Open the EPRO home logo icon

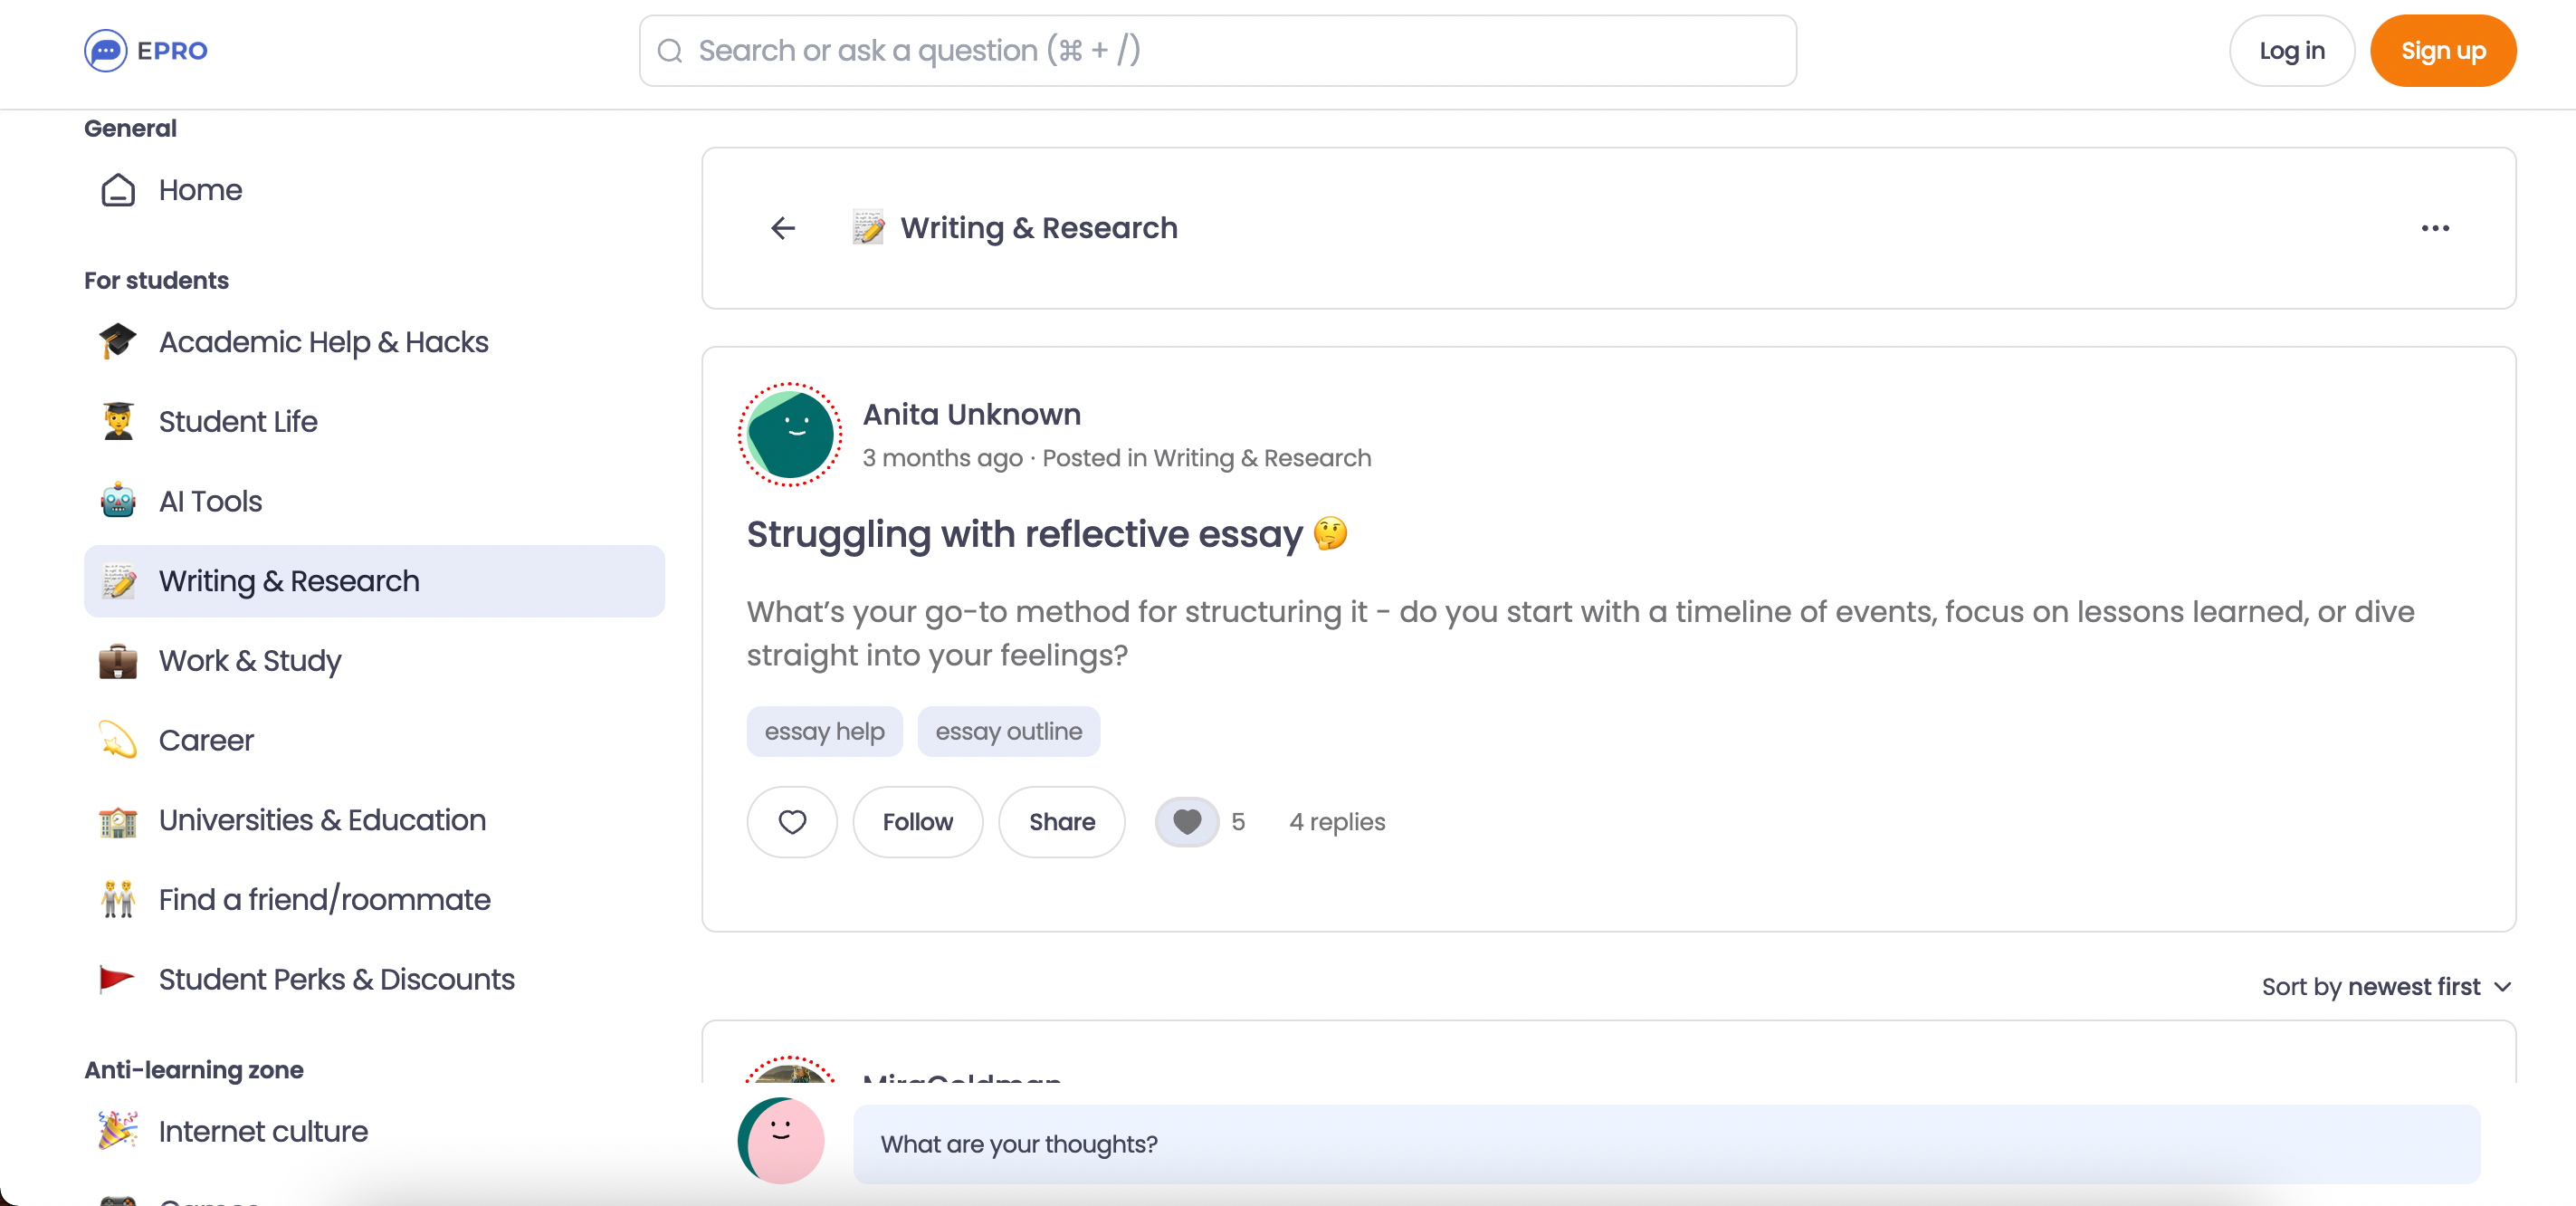pyautogui.click(x=105, y=51)
